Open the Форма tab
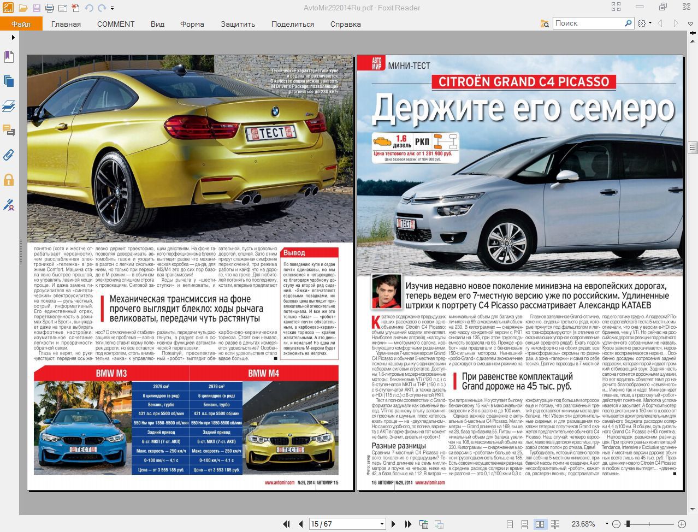Image resolution: width=698 pixels, height=532 pixels. coord(192,24)
